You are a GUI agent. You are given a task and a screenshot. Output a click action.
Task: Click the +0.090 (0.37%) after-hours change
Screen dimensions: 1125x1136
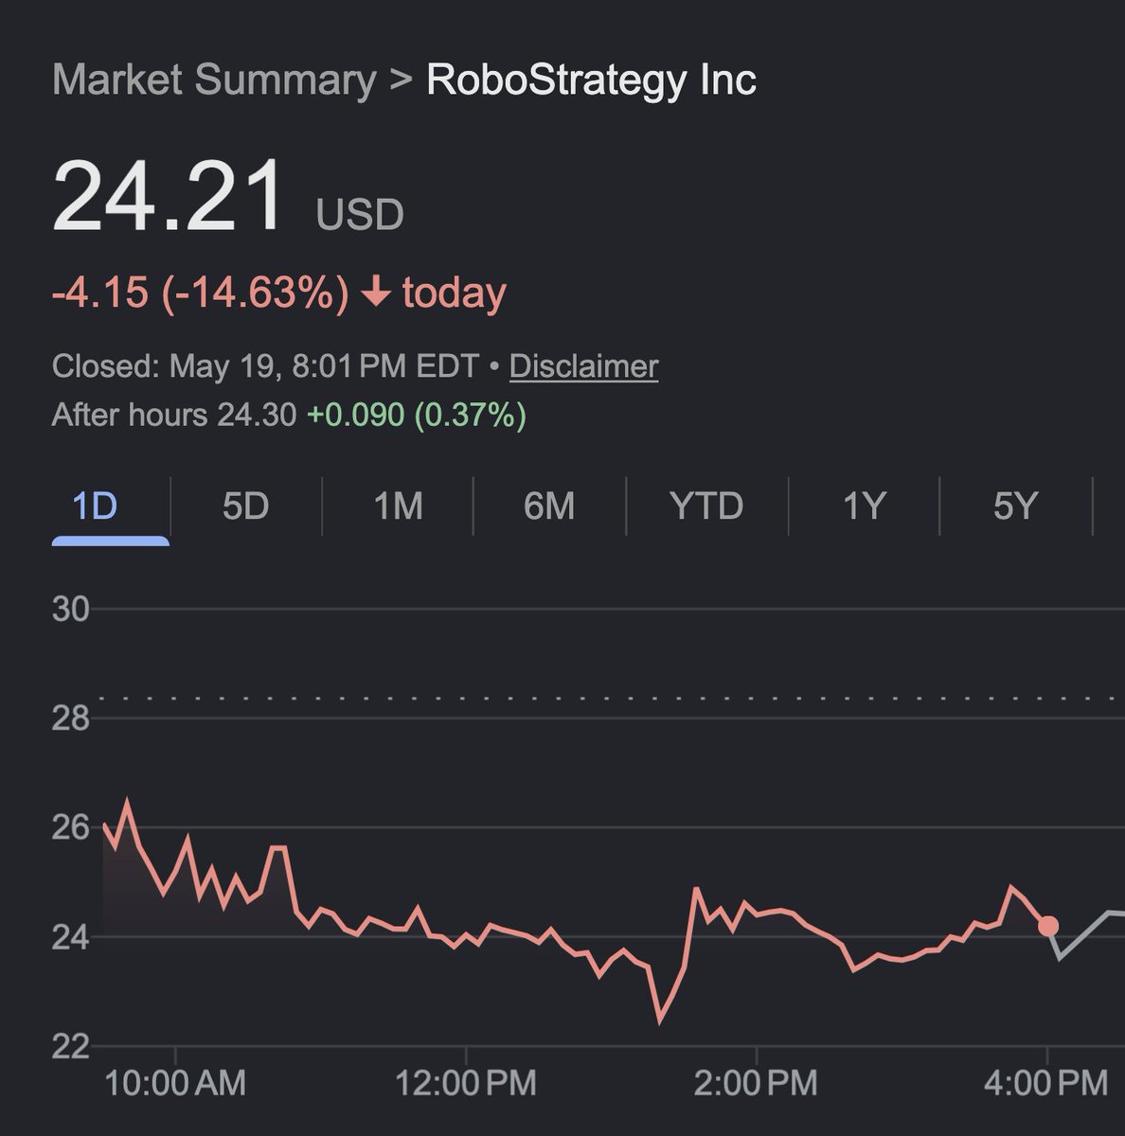click(417, 415)
